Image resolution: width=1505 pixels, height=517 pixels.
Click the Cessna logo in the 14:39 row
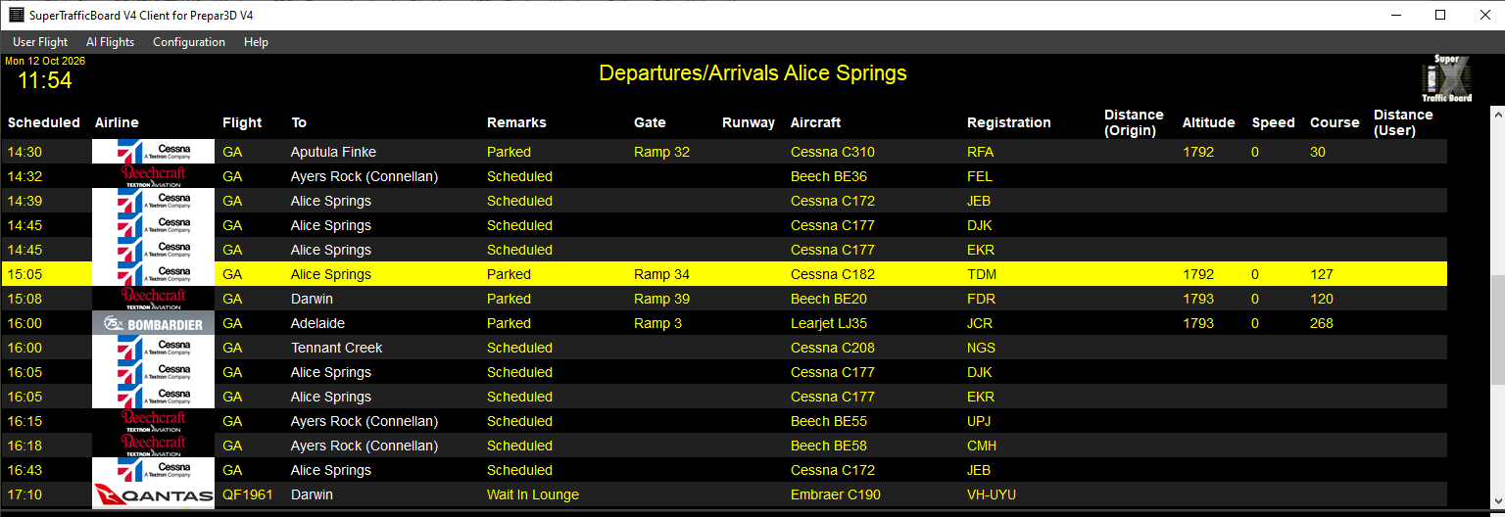(x=153, y=201)
